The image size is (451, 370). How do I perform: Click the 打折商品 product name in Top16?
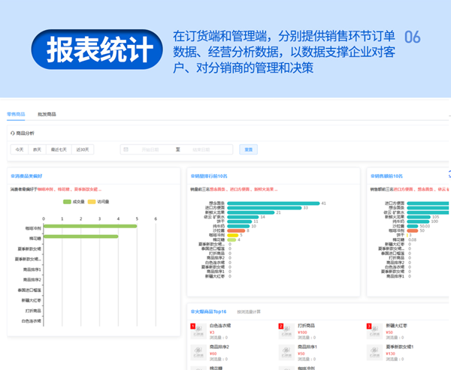[306, 326]
